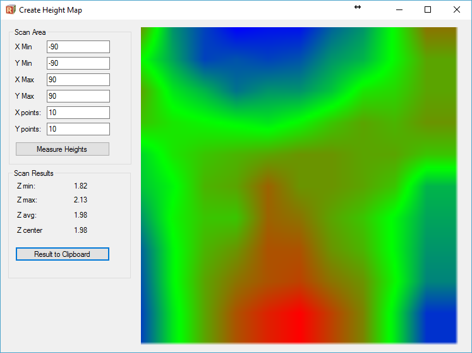Minimize the Create Height Map window
The width and height of the screenshot is (472, 353).
[x=399, y=9]
